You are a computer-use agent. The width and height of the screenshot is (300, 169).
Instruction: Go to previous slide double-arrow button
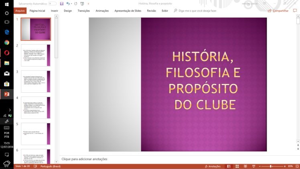(298, 145)
